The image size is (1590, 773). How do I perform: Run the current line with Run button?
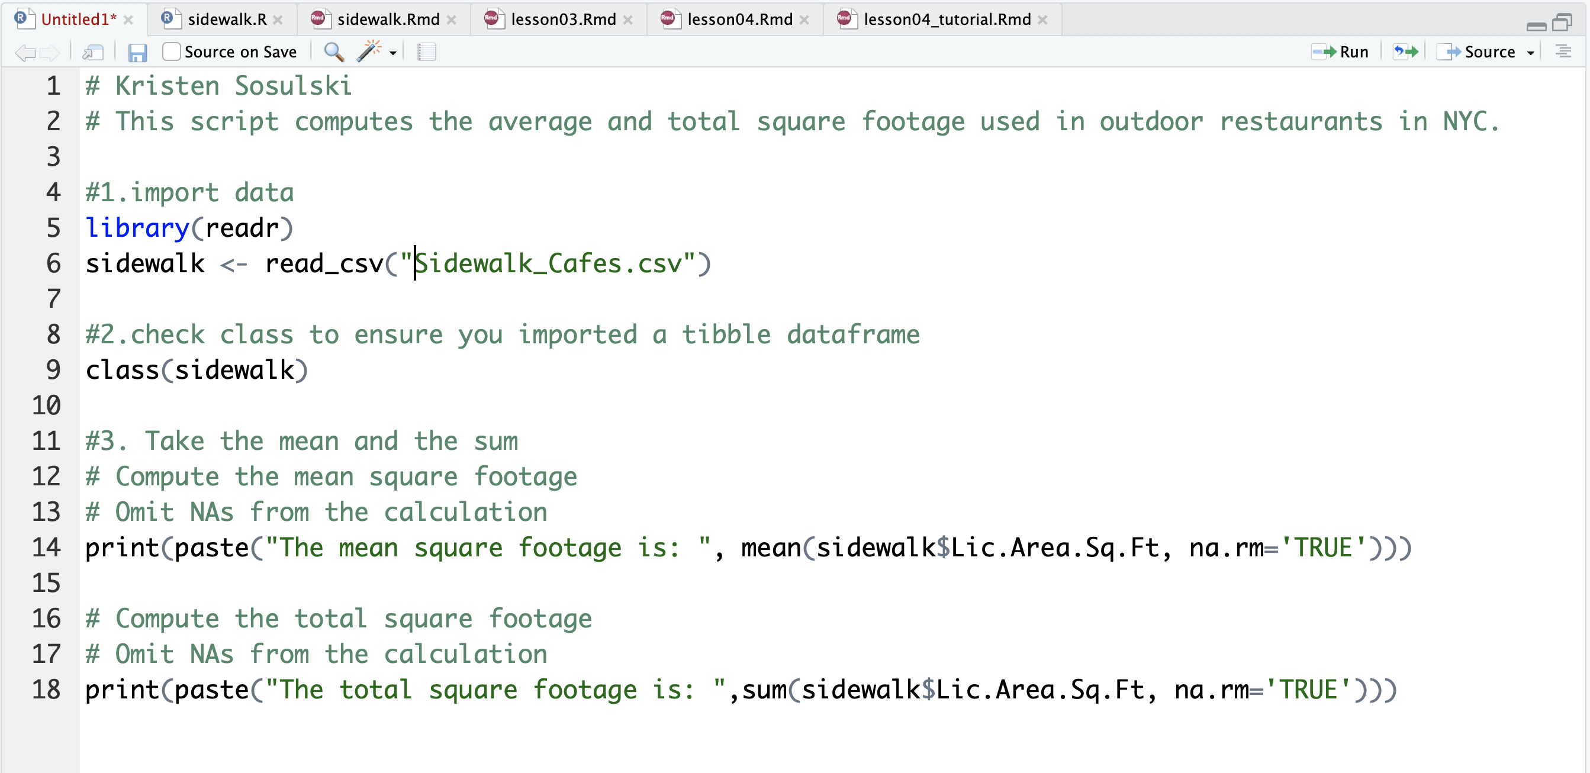(x=1340, y=52)
